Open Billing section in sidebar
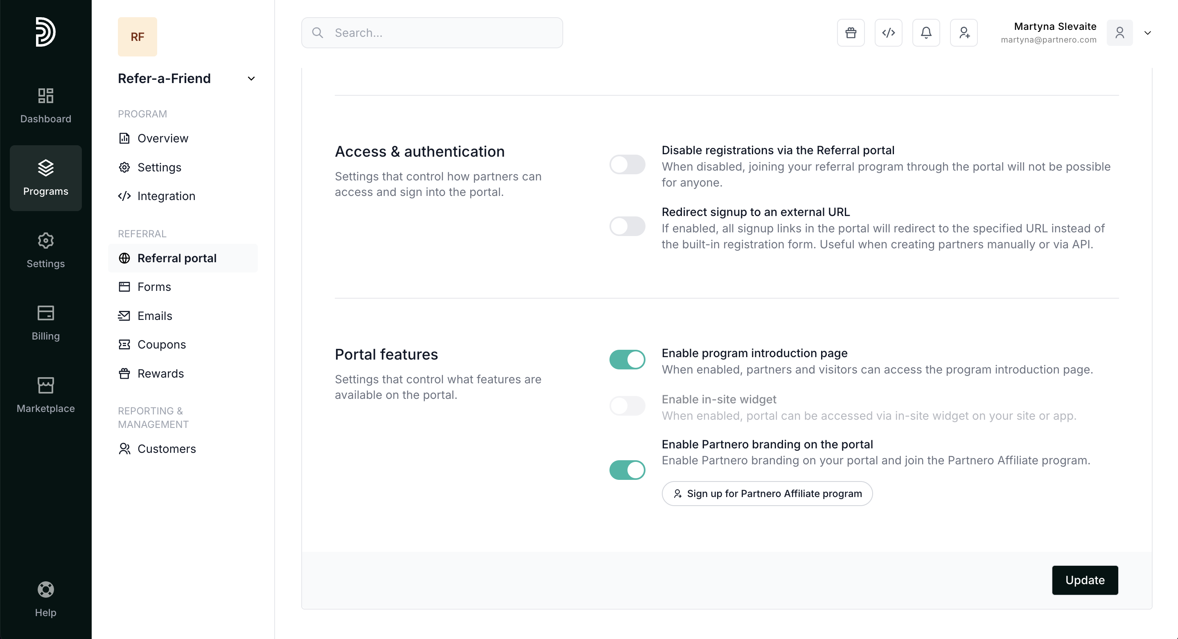The width and height of the screenshot is (1178, 639). (x=46, y=323)
